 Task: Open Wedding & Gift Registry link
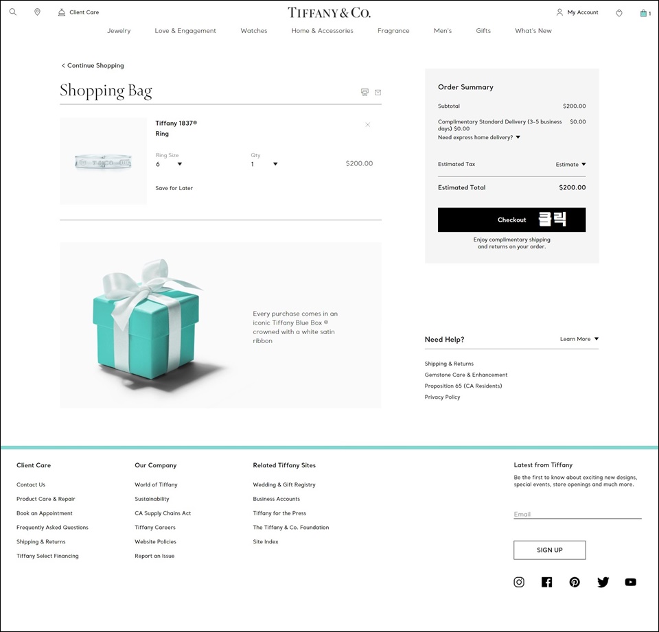pos(284,485)
